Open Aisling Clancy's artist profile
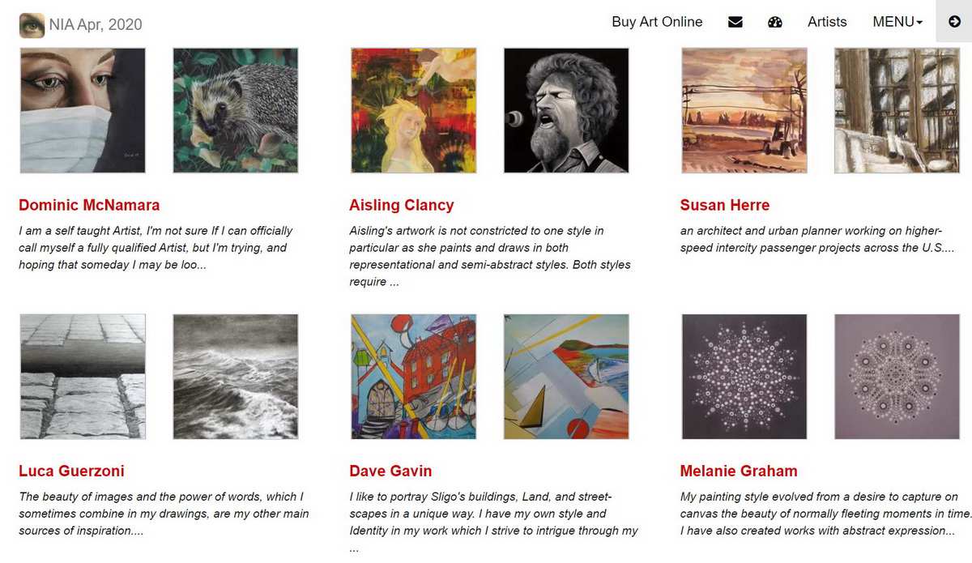The image size is (972, 563). click(401, 205)
